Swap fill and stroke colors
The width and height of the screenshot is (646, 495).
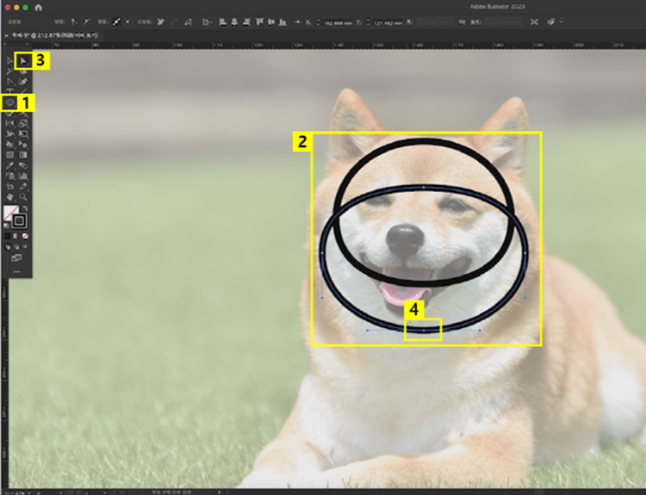click(25, 208)
